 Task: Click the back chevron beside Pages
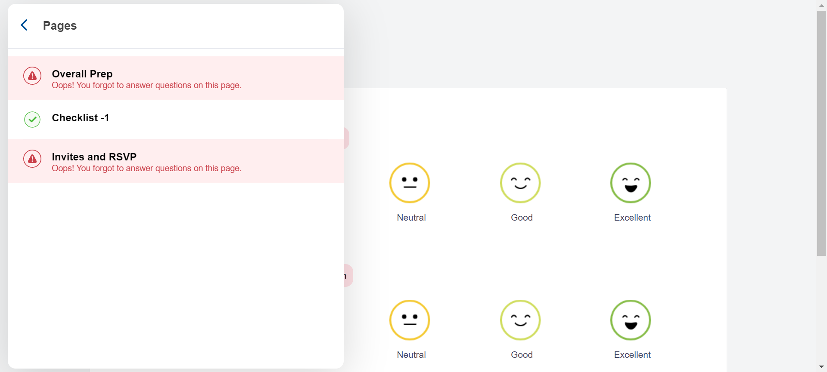coord(25,25)
